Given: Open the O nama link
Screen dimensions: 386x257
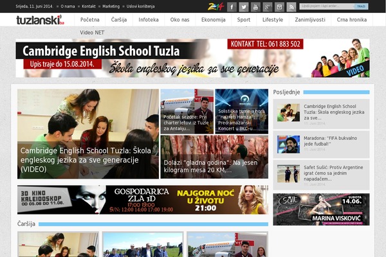Looking at the screenshot, I should [x=68, y=6].
